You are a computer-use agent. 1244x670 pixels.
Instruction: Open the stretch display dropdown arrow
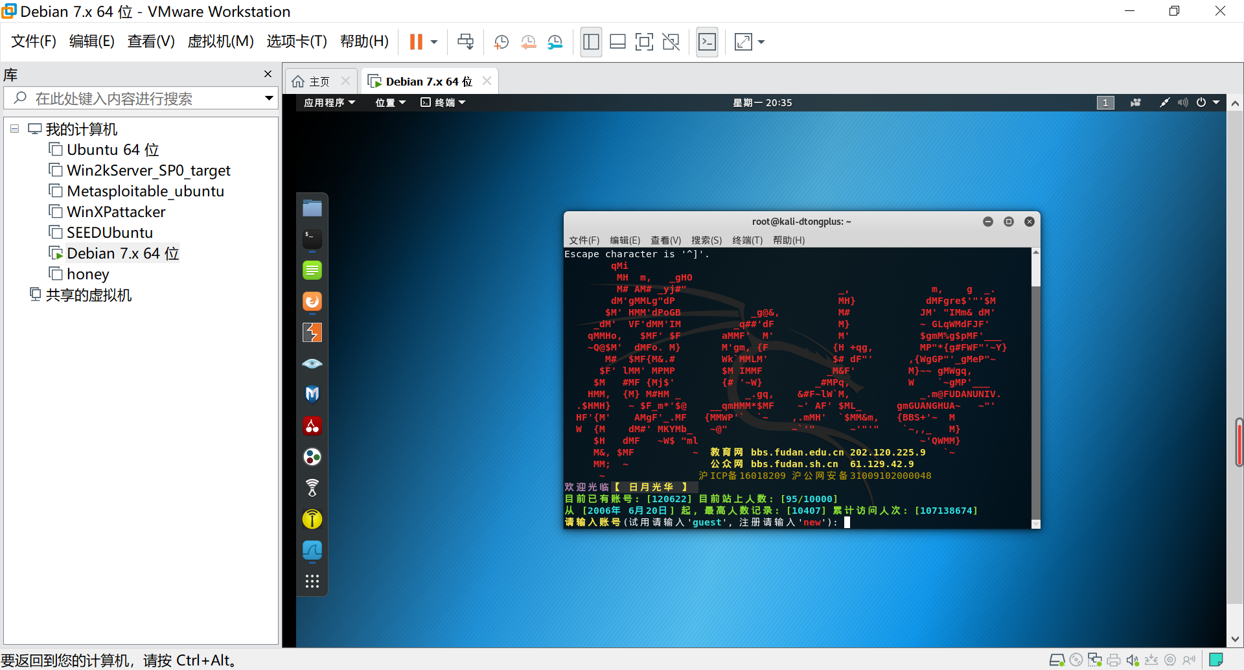(x=761, y=42)
